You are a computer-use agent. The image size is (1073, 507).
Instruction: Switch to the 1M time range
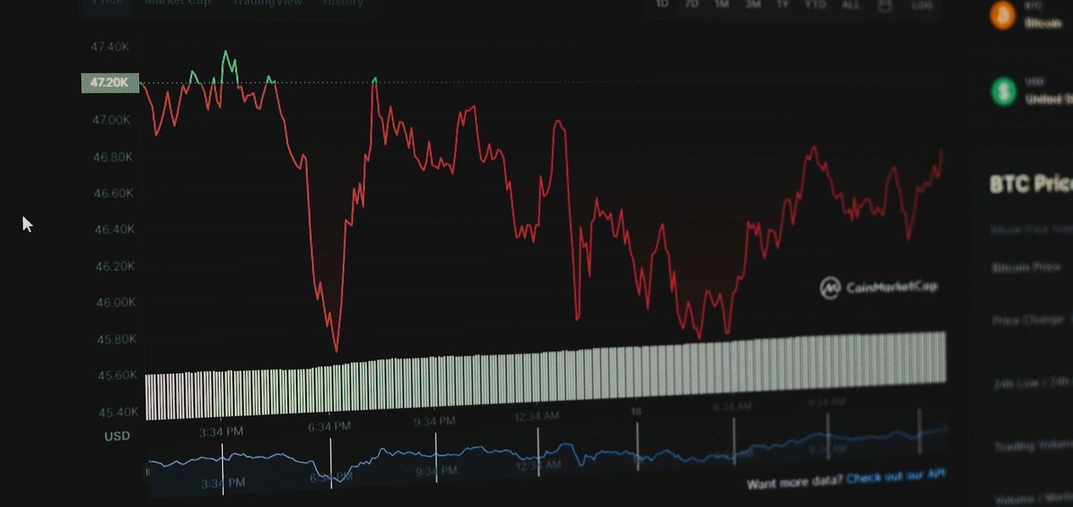[x=722, y=4]
